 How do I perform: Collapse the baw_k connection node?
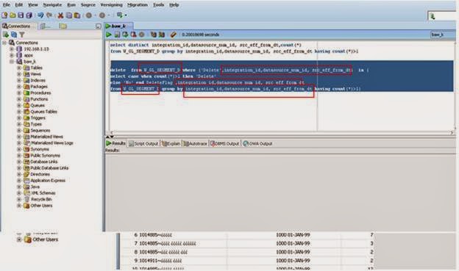click(x=12, y=62)
